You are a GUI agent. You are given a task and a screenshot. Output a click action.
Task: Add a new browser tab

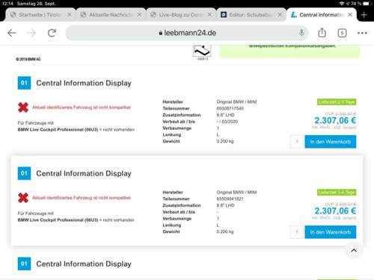coord(364,15)
